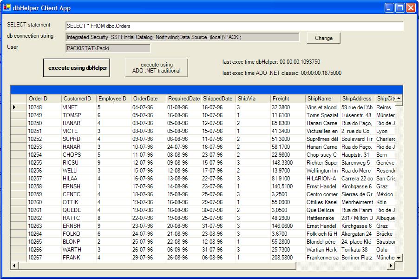419x279 pixels.
Task: Sort by the CustomerID column header
Action: 78,99
